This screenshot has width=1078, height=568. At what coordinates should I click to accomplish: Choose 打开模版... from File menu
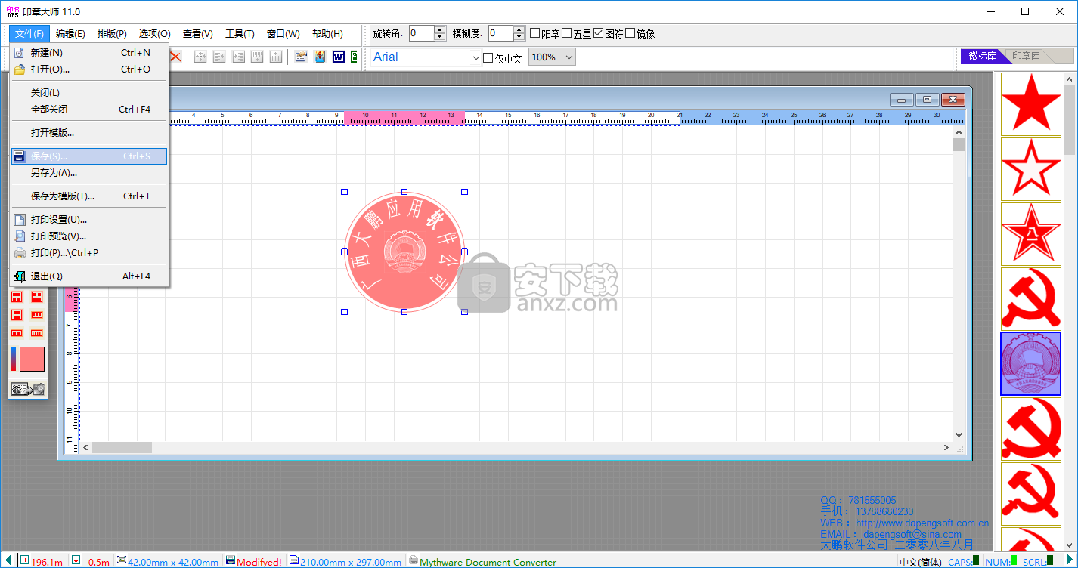(x=89, y=132)
